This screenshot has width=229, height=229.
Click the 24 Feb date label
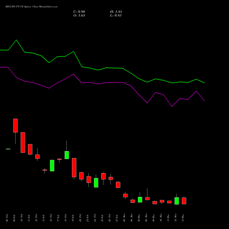click(95, 218)
